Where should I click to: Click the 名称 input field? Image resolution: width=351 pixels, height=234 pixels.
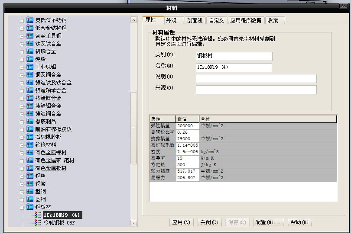[x=234, y=67]
